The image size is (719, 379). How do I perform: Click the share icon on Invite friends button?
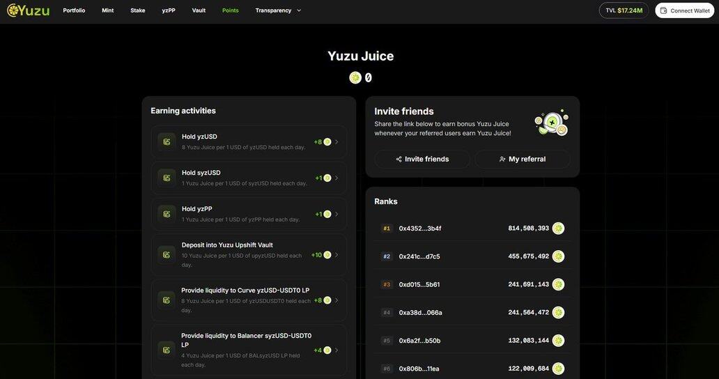(399, 159)
